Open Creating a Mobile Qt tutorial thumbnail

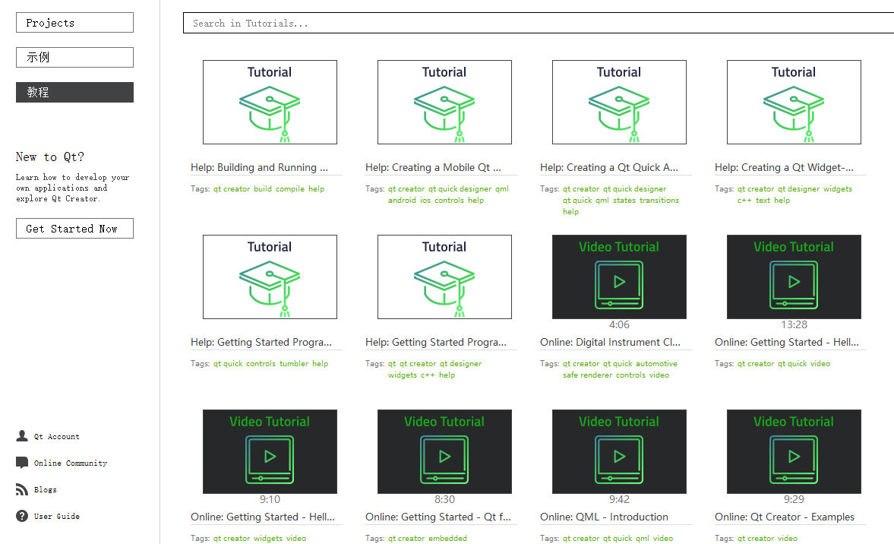coord(444,102)
